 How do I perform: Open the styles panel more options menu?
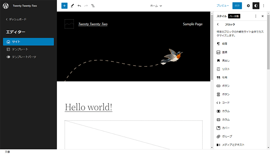(x=256, y=16)
